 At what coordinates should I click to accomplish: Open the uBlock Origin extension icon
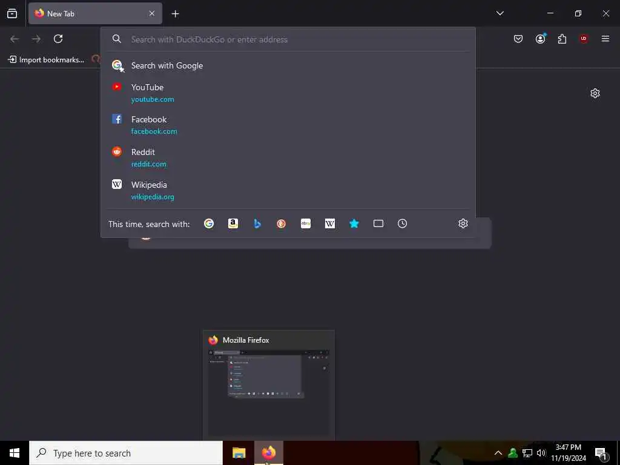584,39
